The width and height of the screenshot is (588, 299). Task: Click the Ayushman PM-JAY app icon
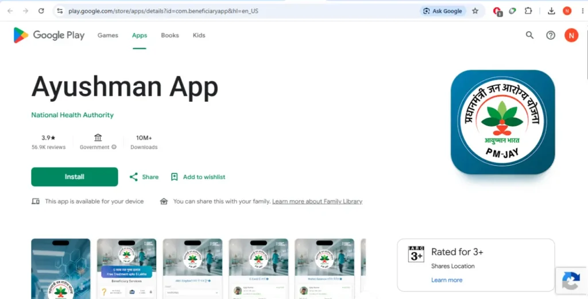[x=502, y=122]
